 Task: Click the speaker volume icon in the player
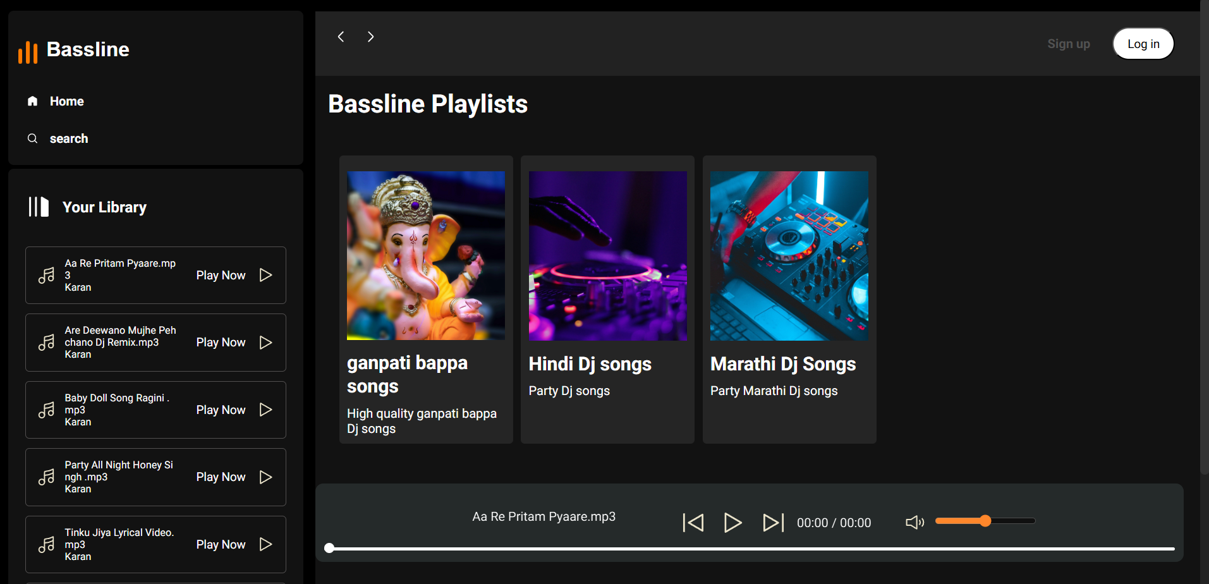(914, 522)
